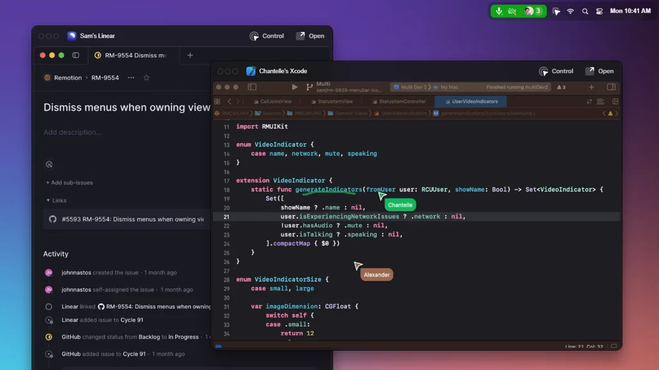Open Control Center in the menu bar
This screenshot has height=370, width=659.
point(599,12)
